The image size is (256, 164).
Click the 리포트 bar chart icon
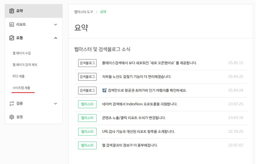(x=11, y=25)
